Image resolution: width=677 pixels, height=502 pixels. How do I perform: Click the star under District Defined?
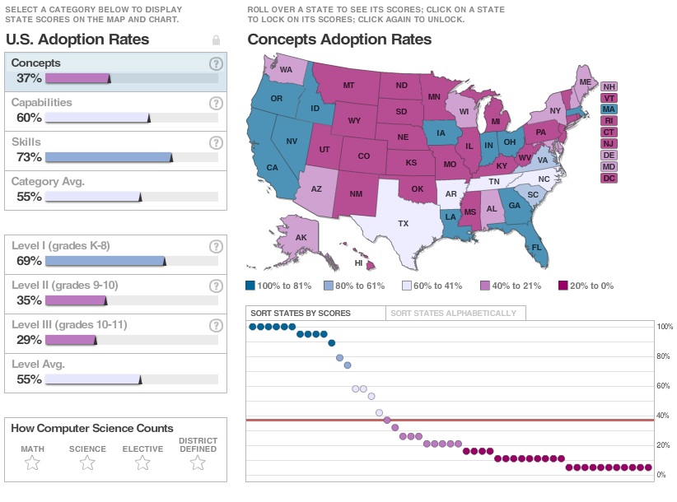pos(198,463)
